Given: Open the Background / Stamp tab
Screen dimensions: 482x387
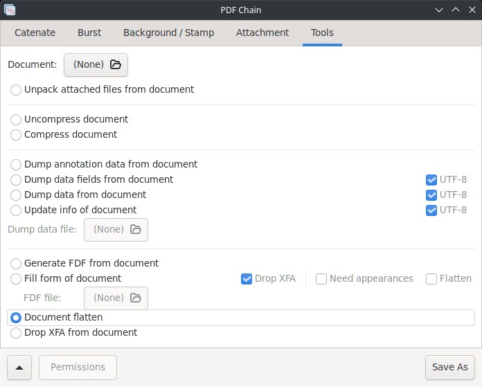Looking at the screenshot, I should pyautogui.click(x=169, y=33).
